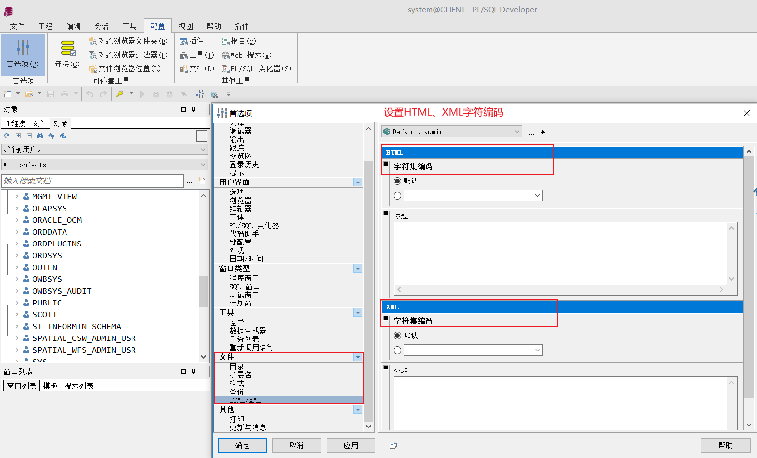This screenshot has width=757, height=458.
Task: Open the <当前用户> user dropdown
Action: coord(105,149)
